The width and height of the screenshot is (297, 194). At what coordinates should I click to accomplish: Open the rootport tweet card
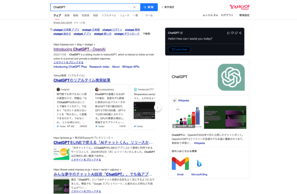pos(72,107)
